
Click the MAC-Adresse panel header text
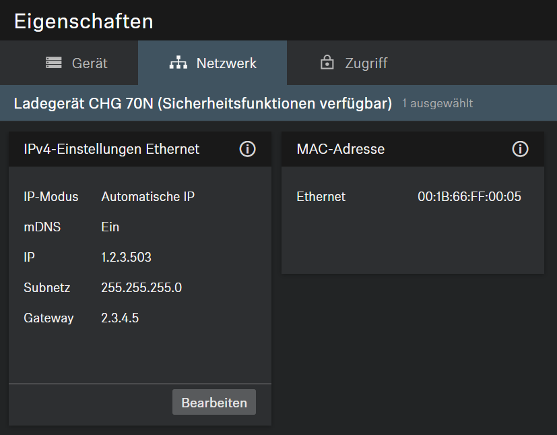tap(340, 149)
